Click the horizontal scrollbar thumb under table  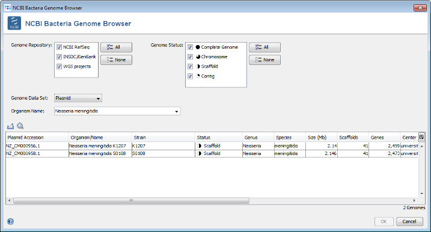click(x=132, y=200)
